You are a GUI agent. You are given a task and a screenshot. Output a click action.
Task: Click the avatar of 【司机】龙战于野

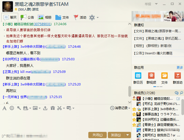pos(139,104)
